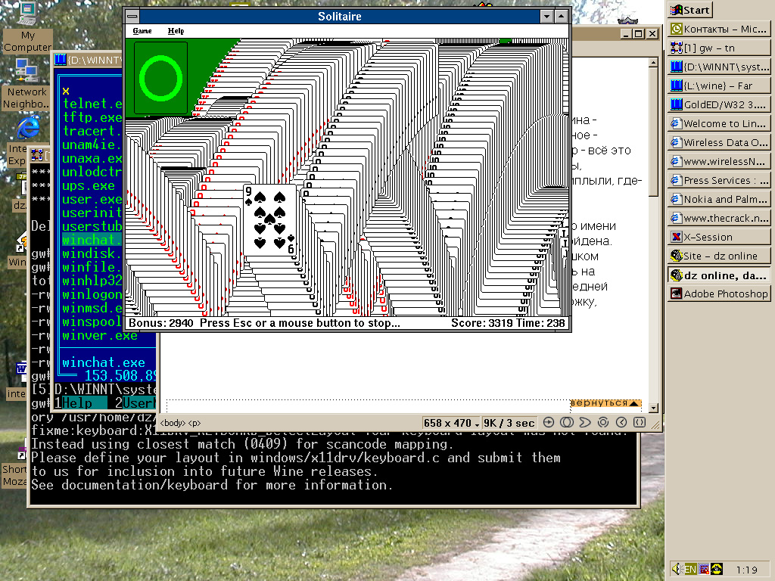This screenshot has height=581, width=775.
Task: Switch to Site – dz online window
Action: click(719, 256)
